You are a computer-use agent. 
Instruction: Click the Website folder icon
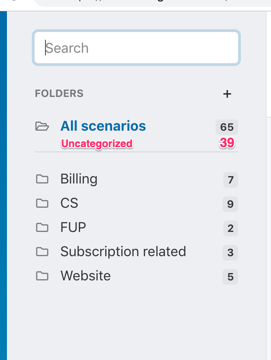pyautogui.click(x=42, y=276)
